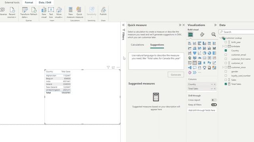Open the Country column field dropdown
The image size is (254, 142).
[212, 84]
